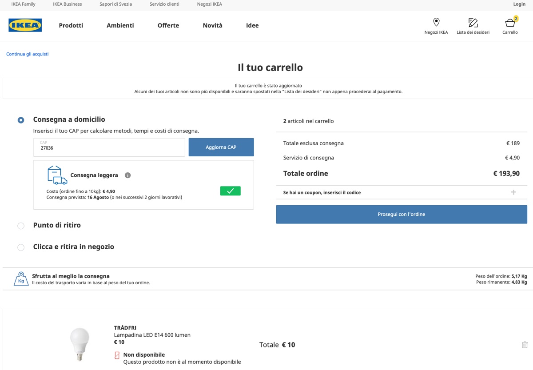Click Prosegui con l'ordine button

tap(402, 214)
